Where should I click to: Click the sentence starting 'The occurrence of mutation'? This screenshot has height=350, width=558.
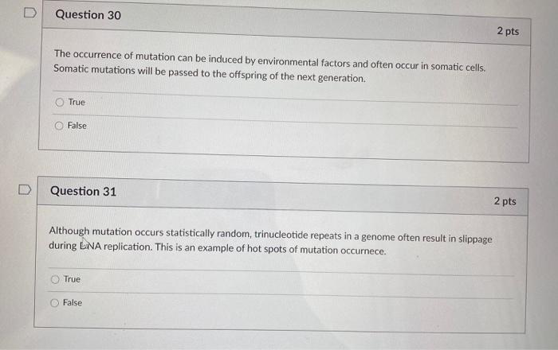[269, 60]
